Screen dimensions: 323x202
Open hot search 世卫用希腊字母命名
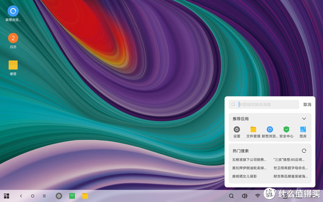(289, 168)
